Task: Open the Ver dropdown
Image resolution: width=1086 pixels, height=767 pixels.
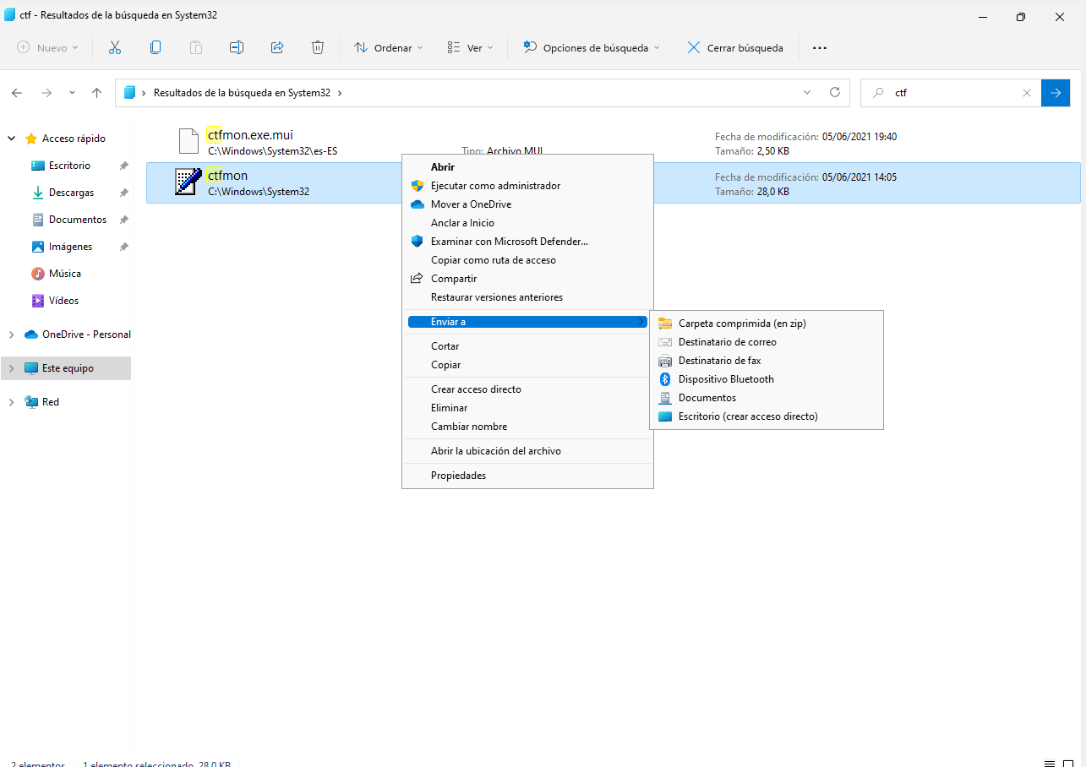Action: pyautogui.click(x=470, y=47)
